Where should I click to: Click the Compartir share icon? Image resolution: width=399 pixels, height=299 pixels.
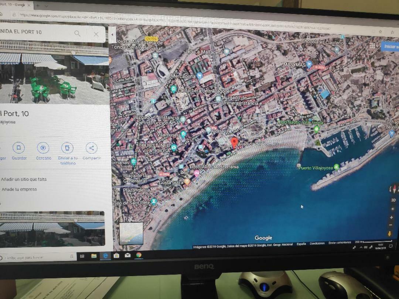(x=92, y=148)
